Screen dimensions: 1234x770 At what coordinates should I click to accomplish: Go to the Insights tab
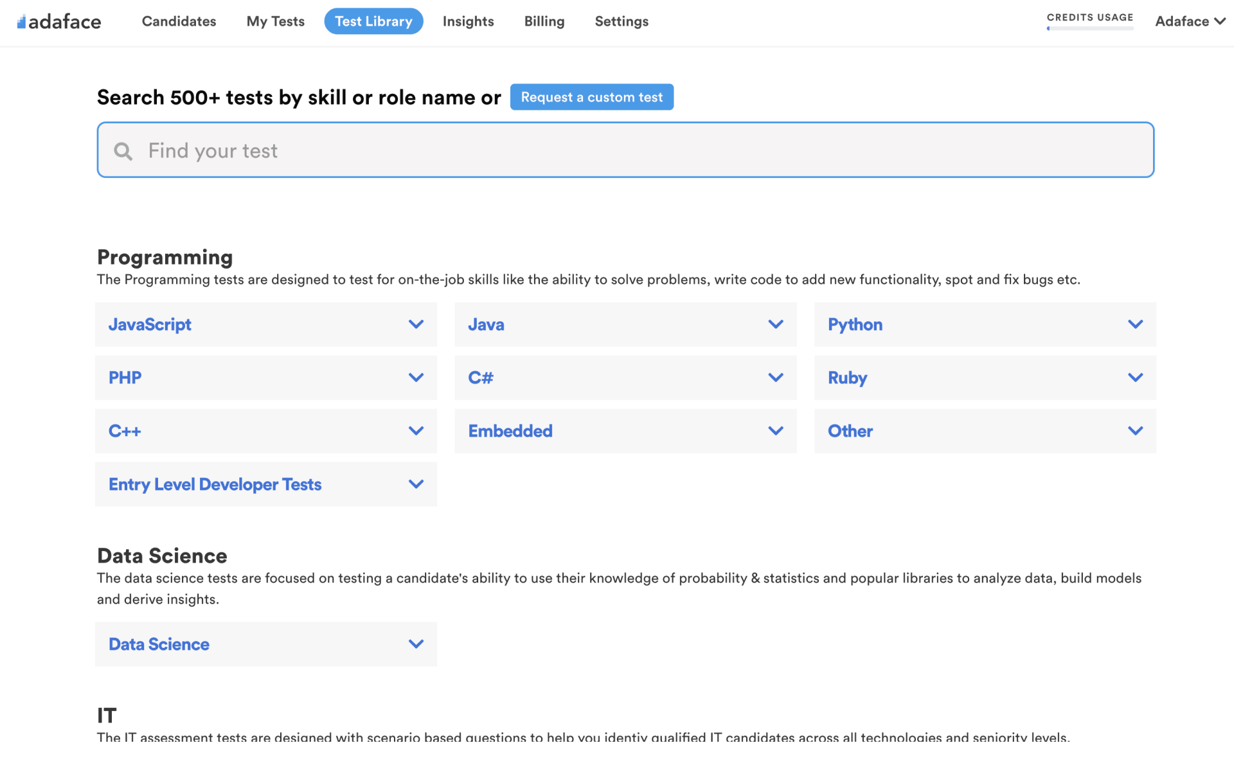(x=468, y=21)
